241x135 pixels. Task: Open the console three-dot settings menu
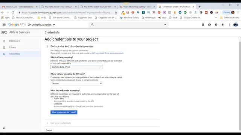(x=229, y=24)
